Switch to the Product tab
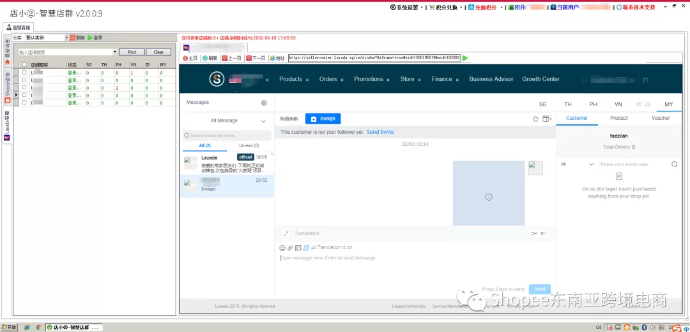This screenshot has width=690, height=332. [618, 118]
